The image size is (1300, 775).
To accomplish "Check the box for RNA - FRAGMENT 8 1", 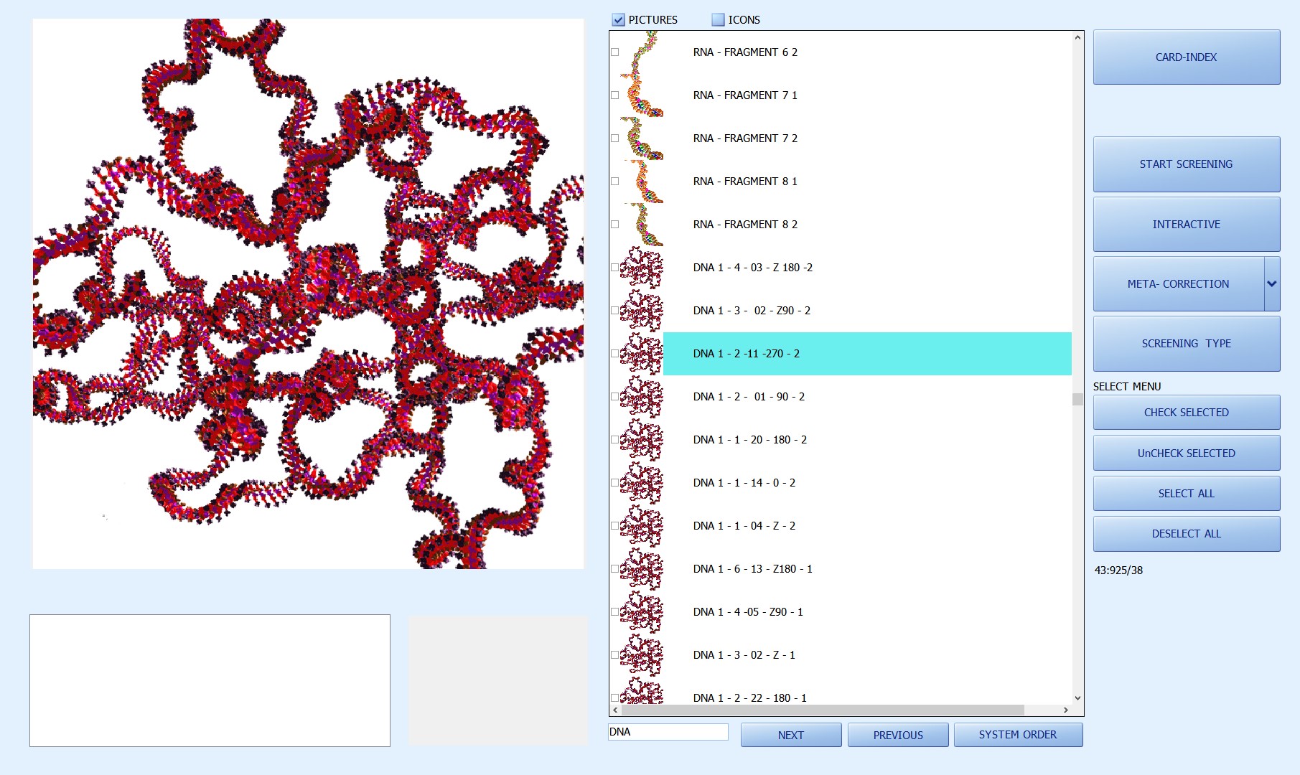I will click(x=614, y=182).
